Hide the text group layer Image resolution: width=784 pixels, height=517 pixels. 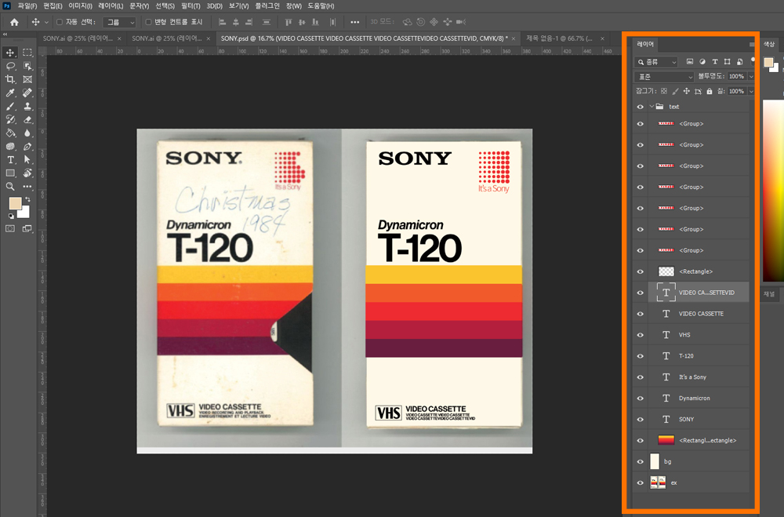(x=641, y=107)
